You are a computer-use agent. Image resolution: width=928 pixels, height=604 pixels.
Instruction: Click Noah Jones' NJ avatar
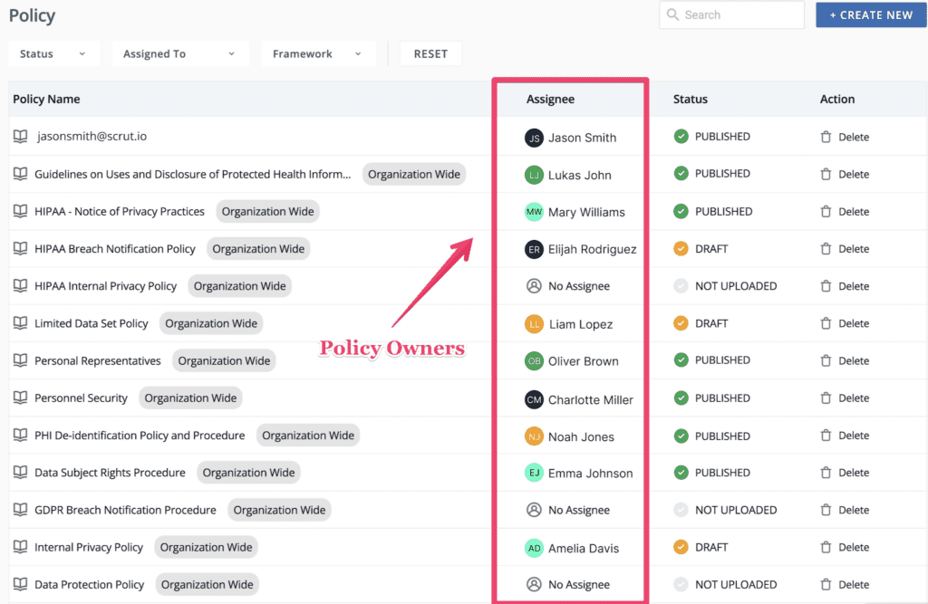[x=534, y=436]
